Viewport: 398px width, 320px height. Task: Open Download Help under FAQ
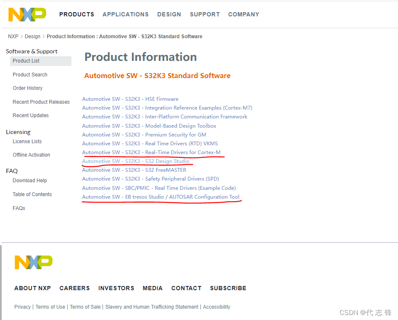pos(30,181)
